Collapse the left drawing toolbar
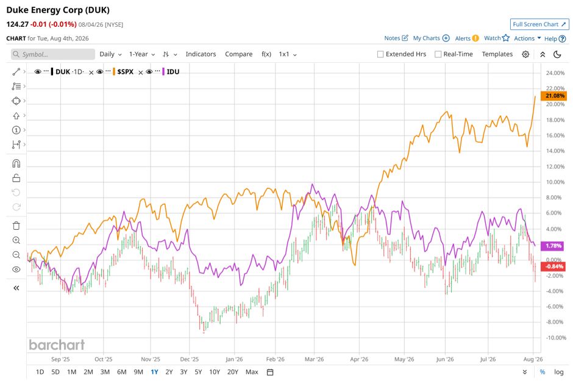 click(x=16, y=288)
